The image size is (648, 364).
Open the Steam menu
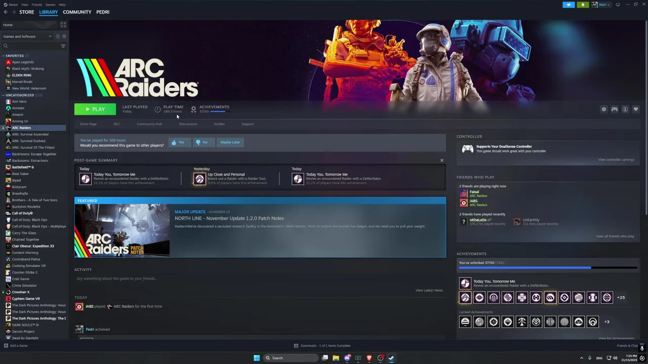(x=12, y=5)
